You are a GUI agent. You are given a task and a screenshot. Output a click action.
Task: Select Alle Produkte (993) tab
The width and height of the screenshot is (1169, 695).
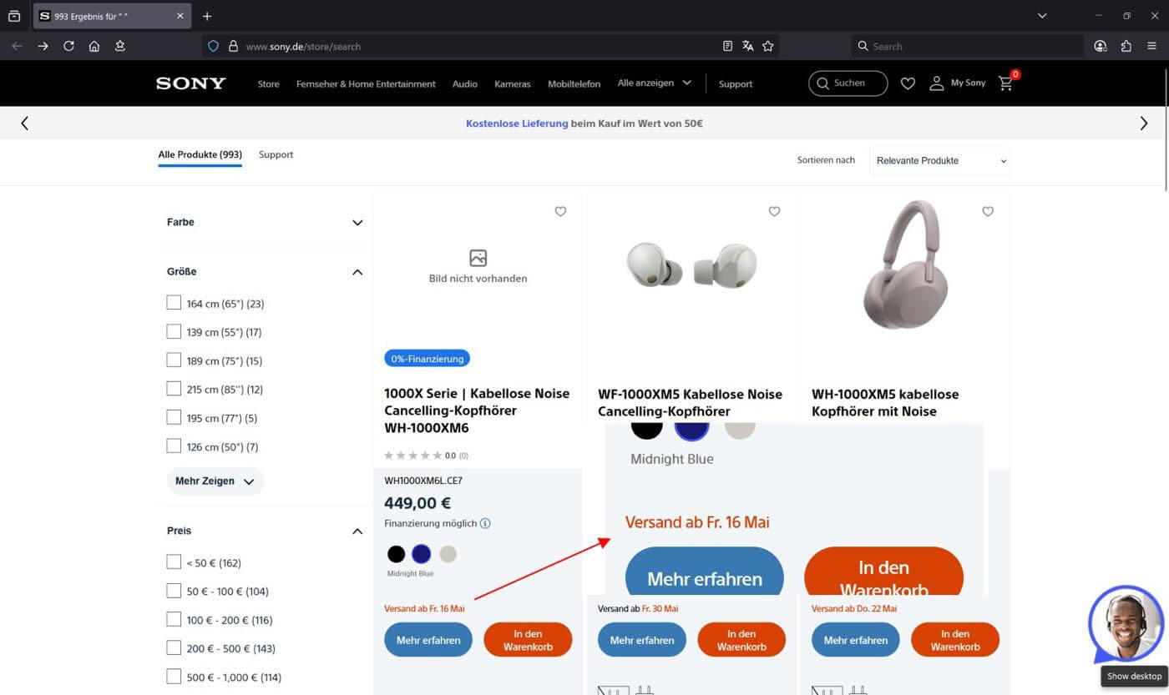tap(200, 154)
